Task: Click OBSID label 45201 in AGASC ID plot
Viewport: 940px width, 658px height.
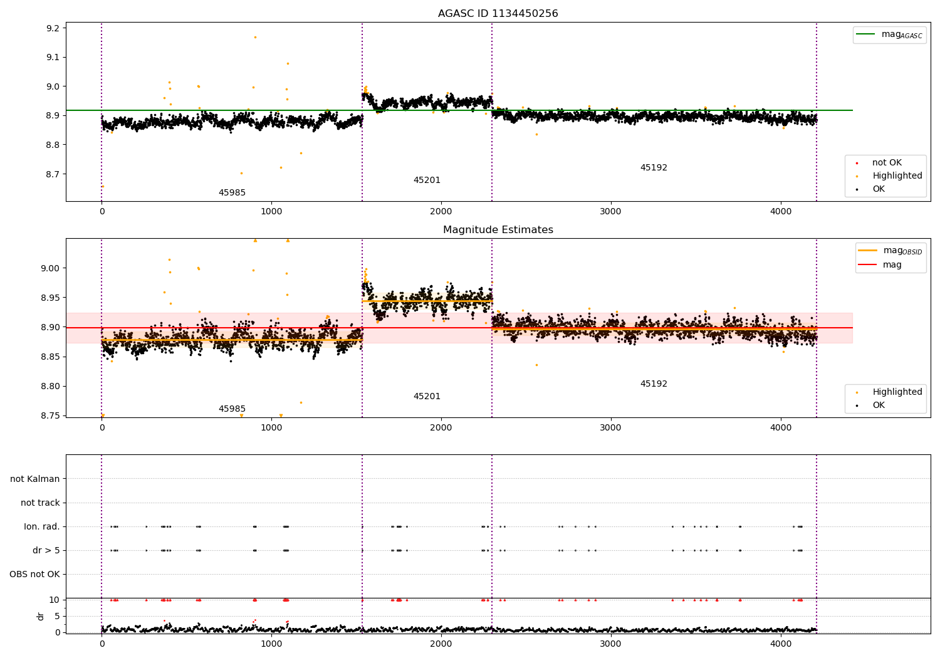Action: (427, 180)
